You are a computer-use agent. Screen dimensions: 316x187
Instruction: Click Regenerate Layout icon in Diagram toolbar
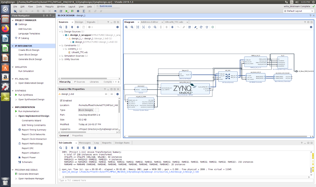click(201, 27)
